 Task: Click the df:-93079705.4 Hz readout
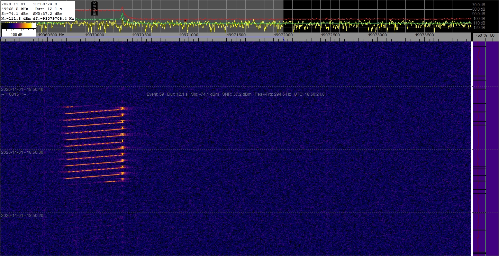tap(53, 18)
